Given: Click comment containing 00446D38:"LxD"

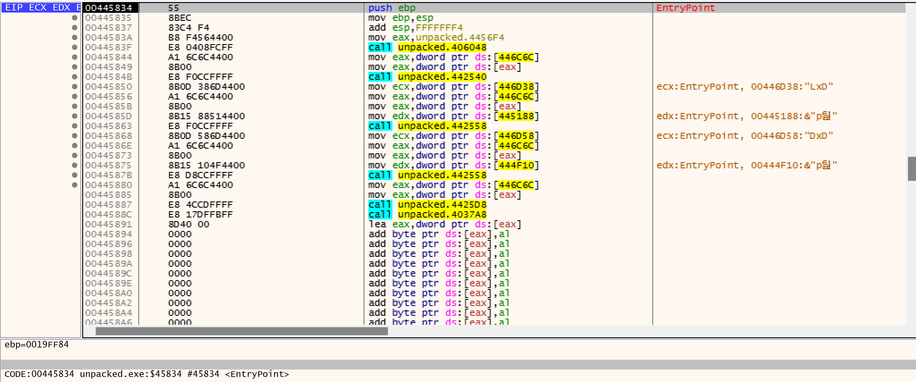Looking at the screenshot, I should [745, 87].
